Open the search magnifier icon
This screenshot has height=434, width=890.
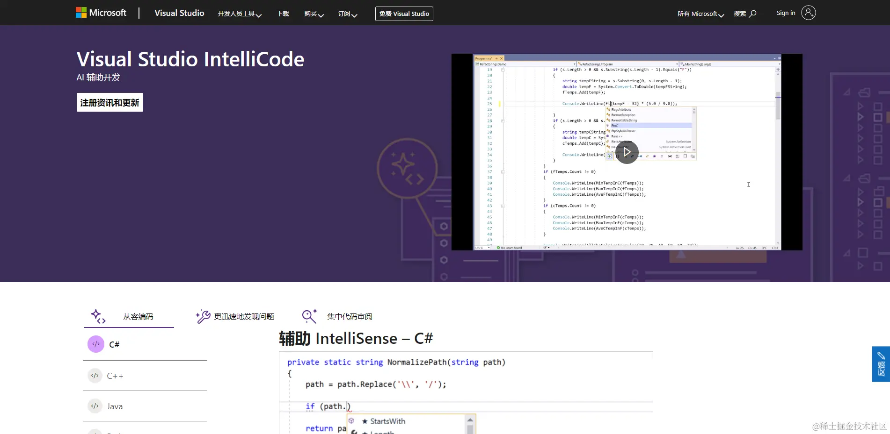753,14
